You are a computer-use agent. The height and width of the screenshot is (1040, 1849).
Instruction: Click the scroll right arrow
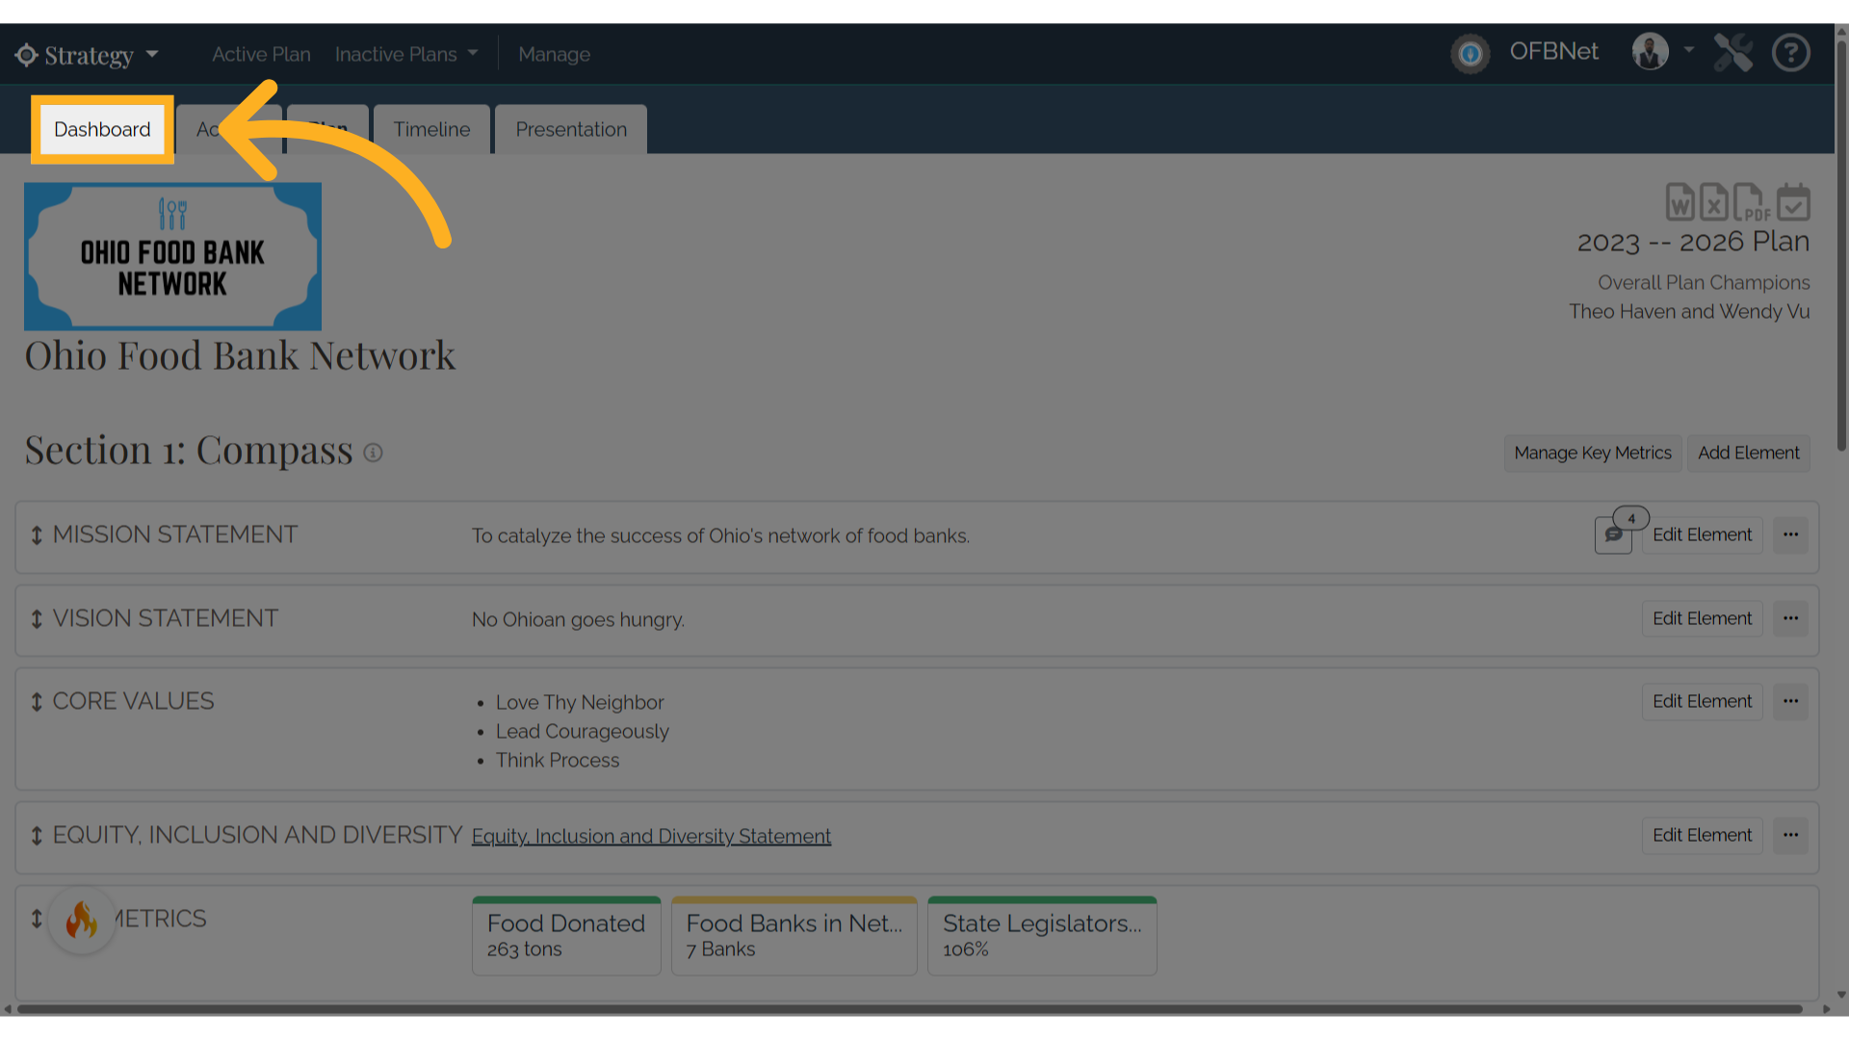(1826, 1009)
